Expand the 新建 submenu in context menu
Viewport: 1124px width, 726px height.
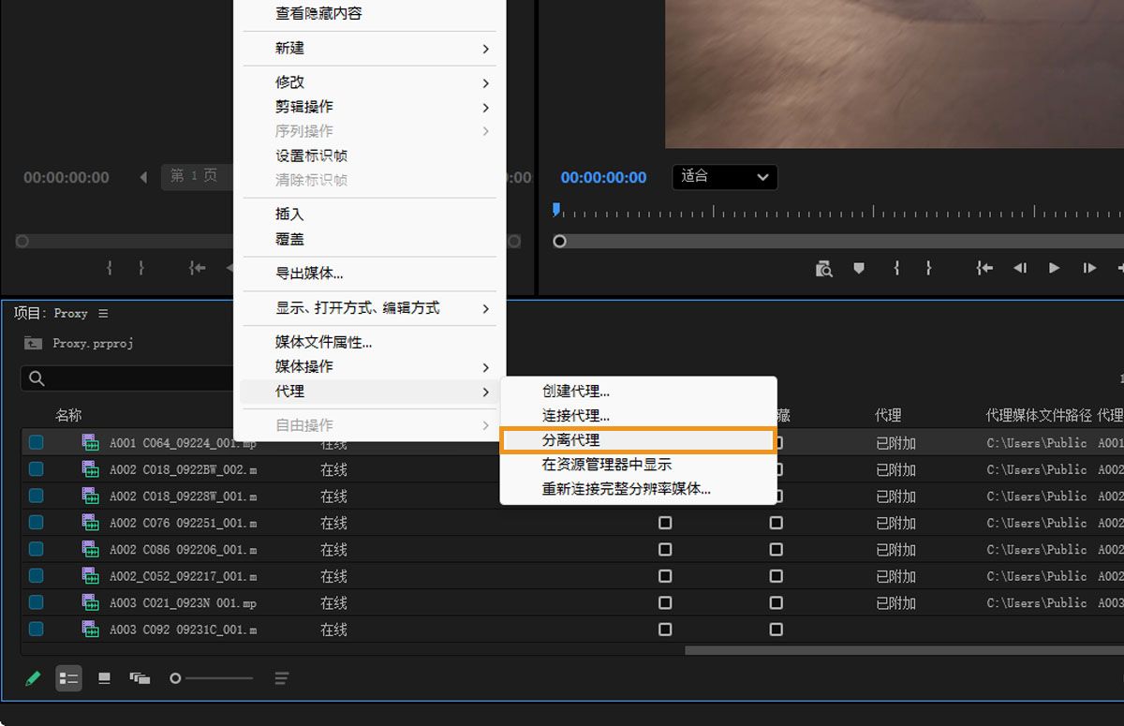click(x=369, y=49)
